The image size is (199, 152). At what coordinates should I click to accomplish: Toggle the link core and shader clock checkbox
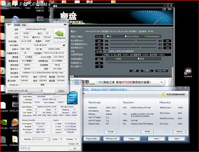pos(107,51)
